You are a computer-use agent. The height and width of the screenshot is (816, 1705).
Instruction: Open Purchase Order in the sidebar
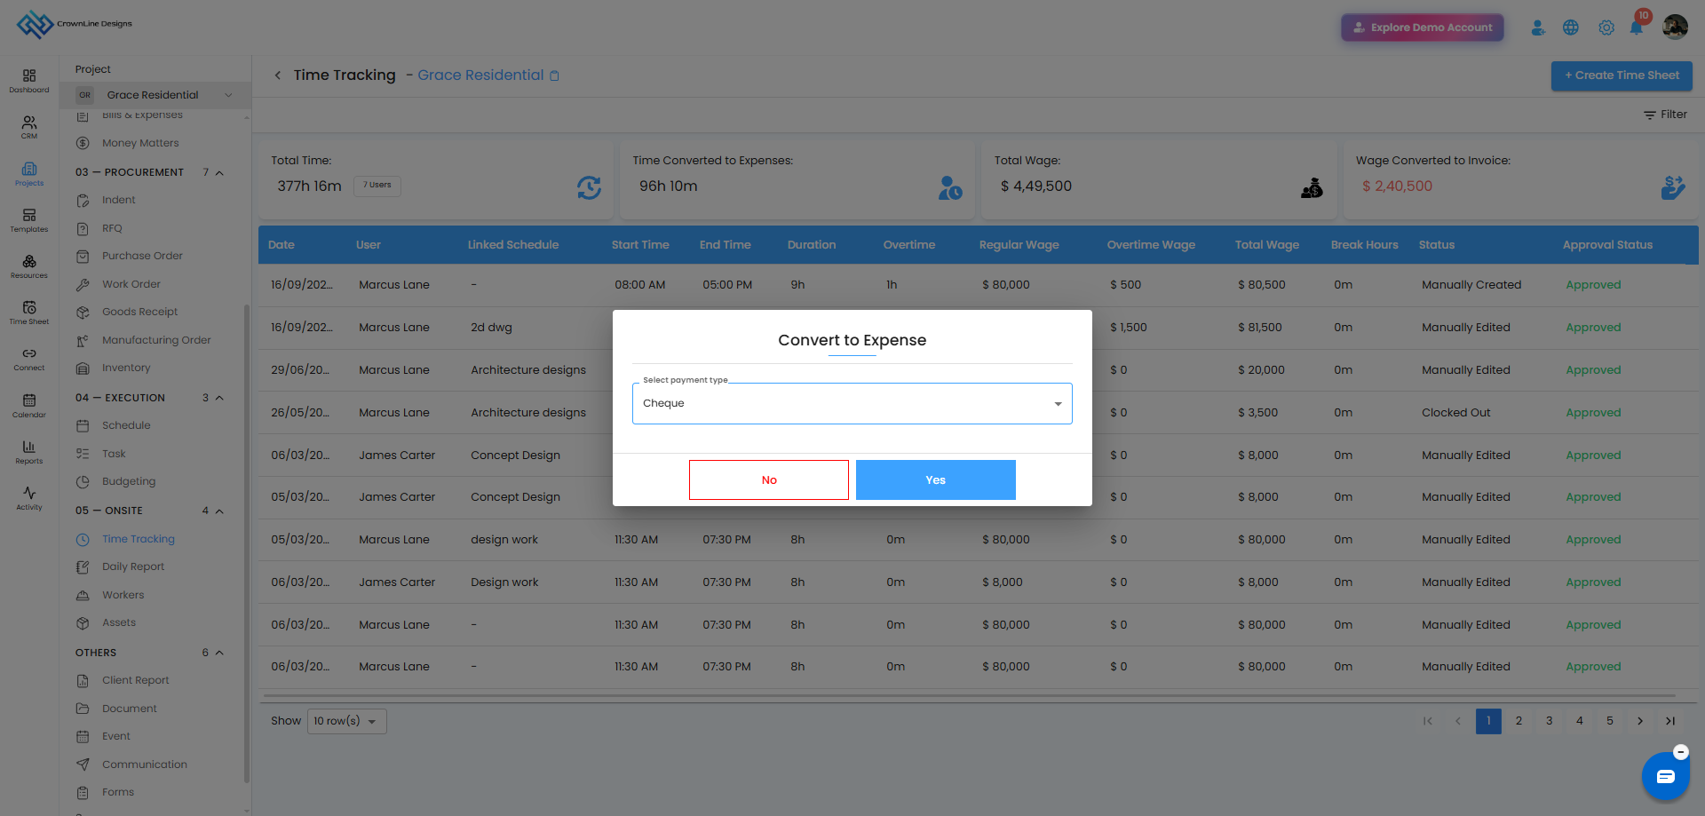[142, 256]
